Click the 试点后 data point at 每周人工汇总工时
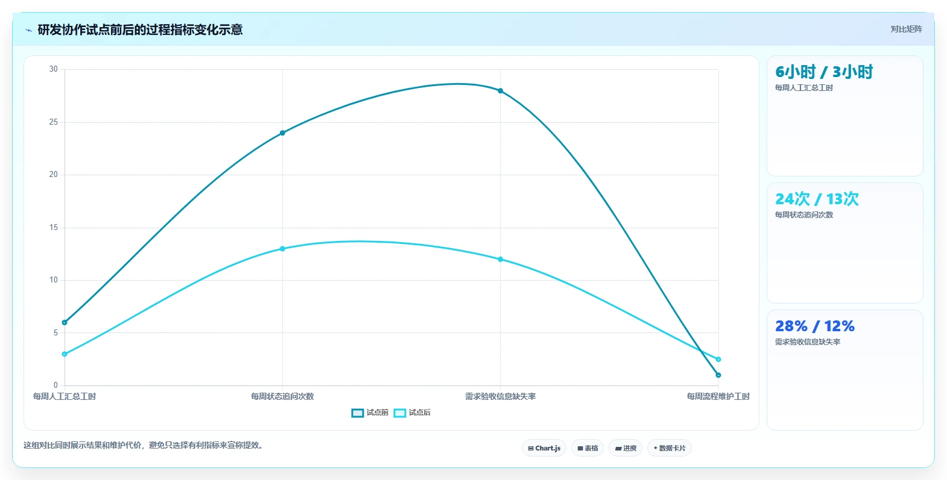Screen dimensions: 947x480 tap(65, 354)
